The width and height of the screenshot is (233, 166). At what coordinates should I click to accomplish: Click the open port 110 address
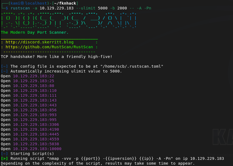tap(35, 91)
